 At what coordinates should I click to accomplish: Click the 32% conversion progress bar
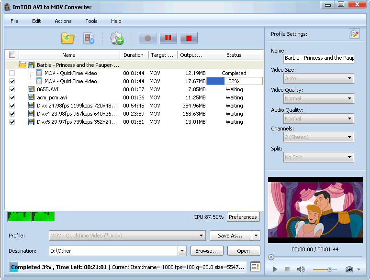click(235, 81)
